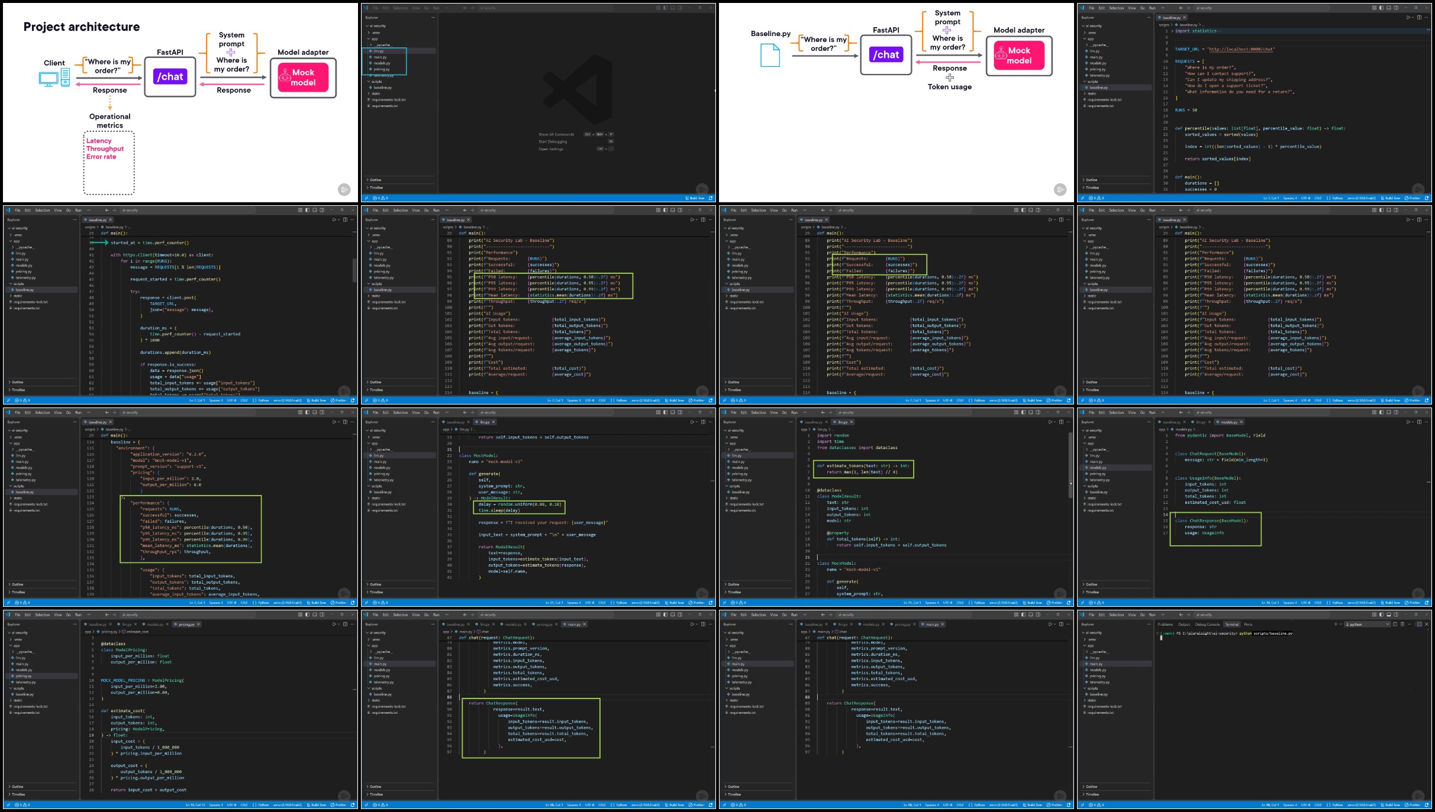Viewport: 1435px width, 812px height.
Task: Maximize the terminal panel size
Action: click(1419, 624)
